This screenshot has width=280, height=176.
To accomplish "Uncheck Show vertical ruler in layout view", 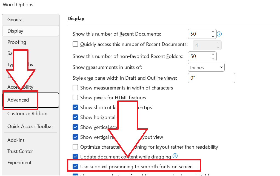I will [75, 137].
